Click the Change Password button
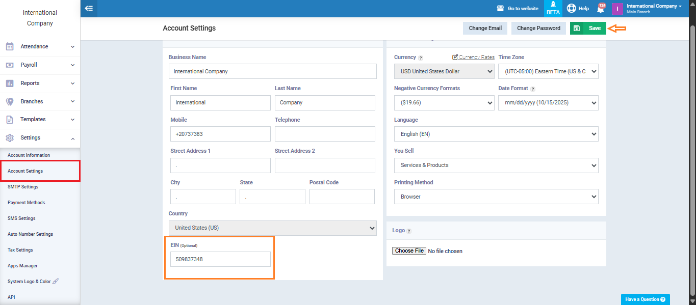Viewport: 696px width, 305px height. [x=538, y=28]
